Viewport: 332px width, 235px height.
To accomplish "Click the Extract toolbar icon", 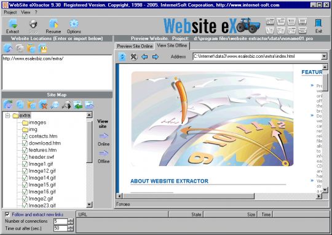I will pyautogui.click(x=13, y=24).
